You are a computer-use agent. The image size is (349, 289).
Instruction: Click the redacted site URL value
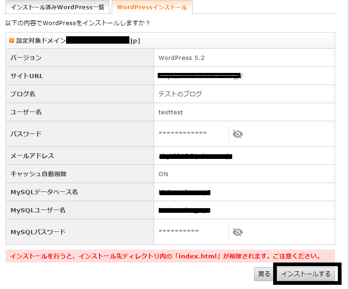click(200, 76)
